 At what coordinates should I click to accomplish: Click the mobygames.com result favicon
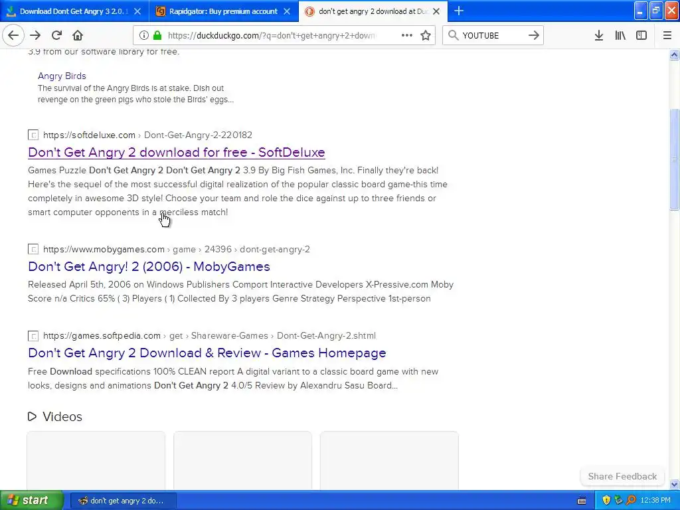coord(33,249)
